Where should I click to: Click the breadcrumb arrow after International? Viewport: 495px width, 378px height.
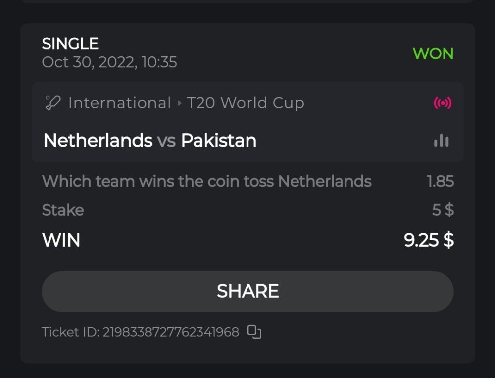[180, 104]
